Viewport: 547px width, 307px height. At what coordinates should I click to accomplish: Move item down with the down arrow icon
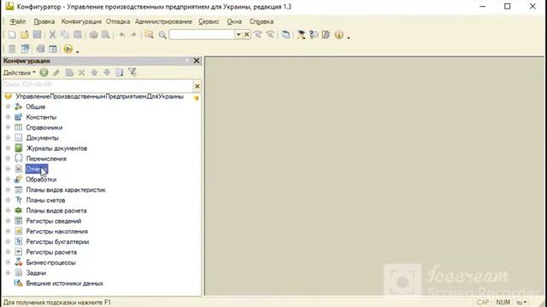[107, 72]
